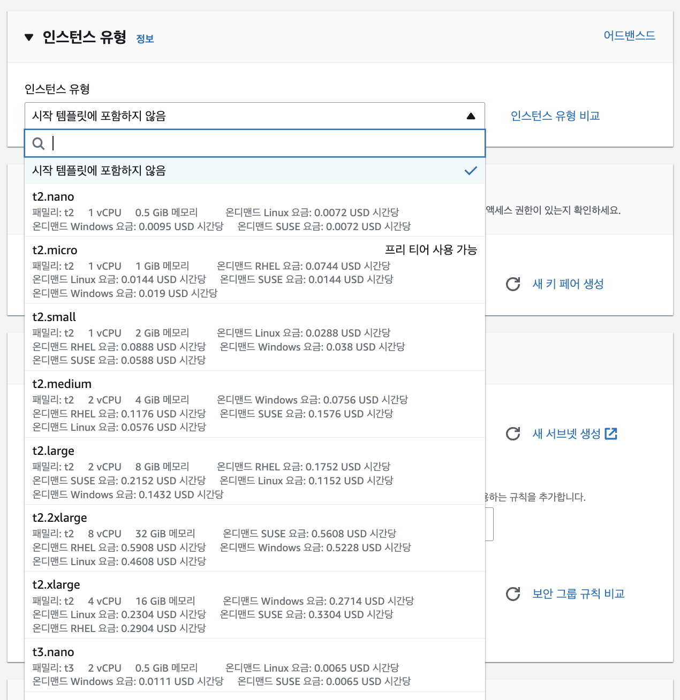680x700 pixels.
Task: Click the instance type search field
Action: [x=255, y=143]
